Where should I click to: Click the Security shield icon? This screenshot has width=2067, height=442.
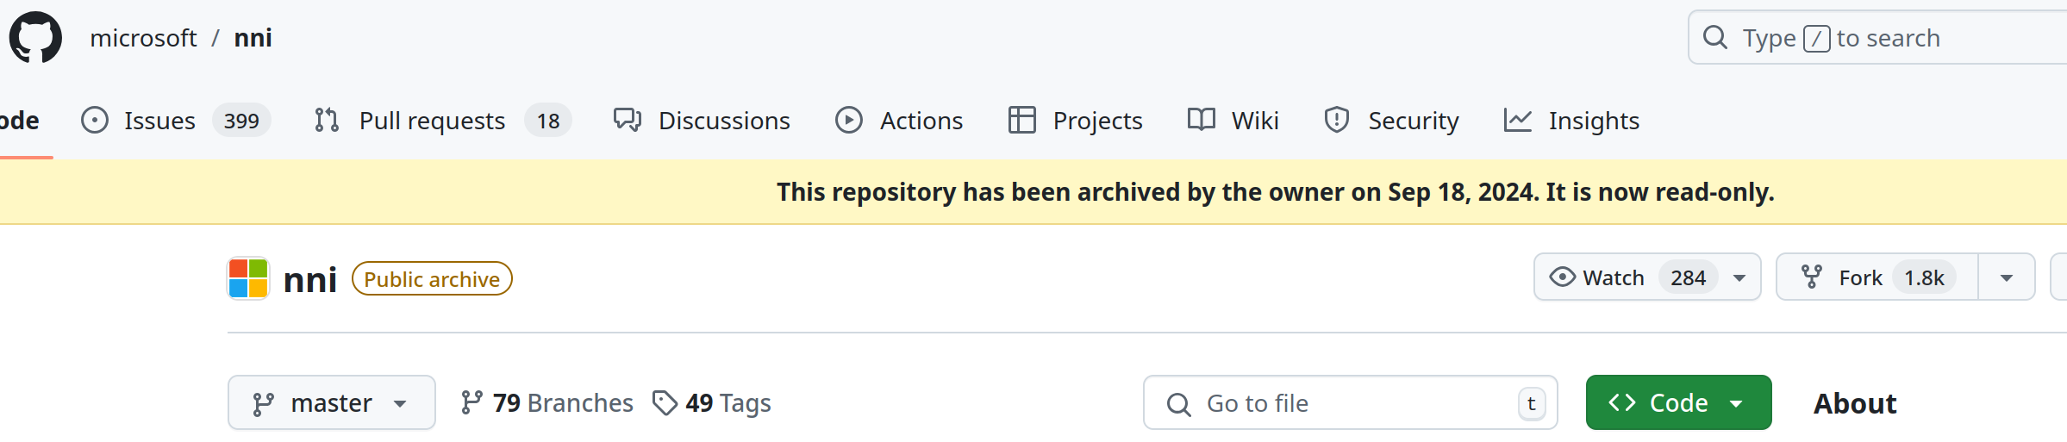(1336, 121)
